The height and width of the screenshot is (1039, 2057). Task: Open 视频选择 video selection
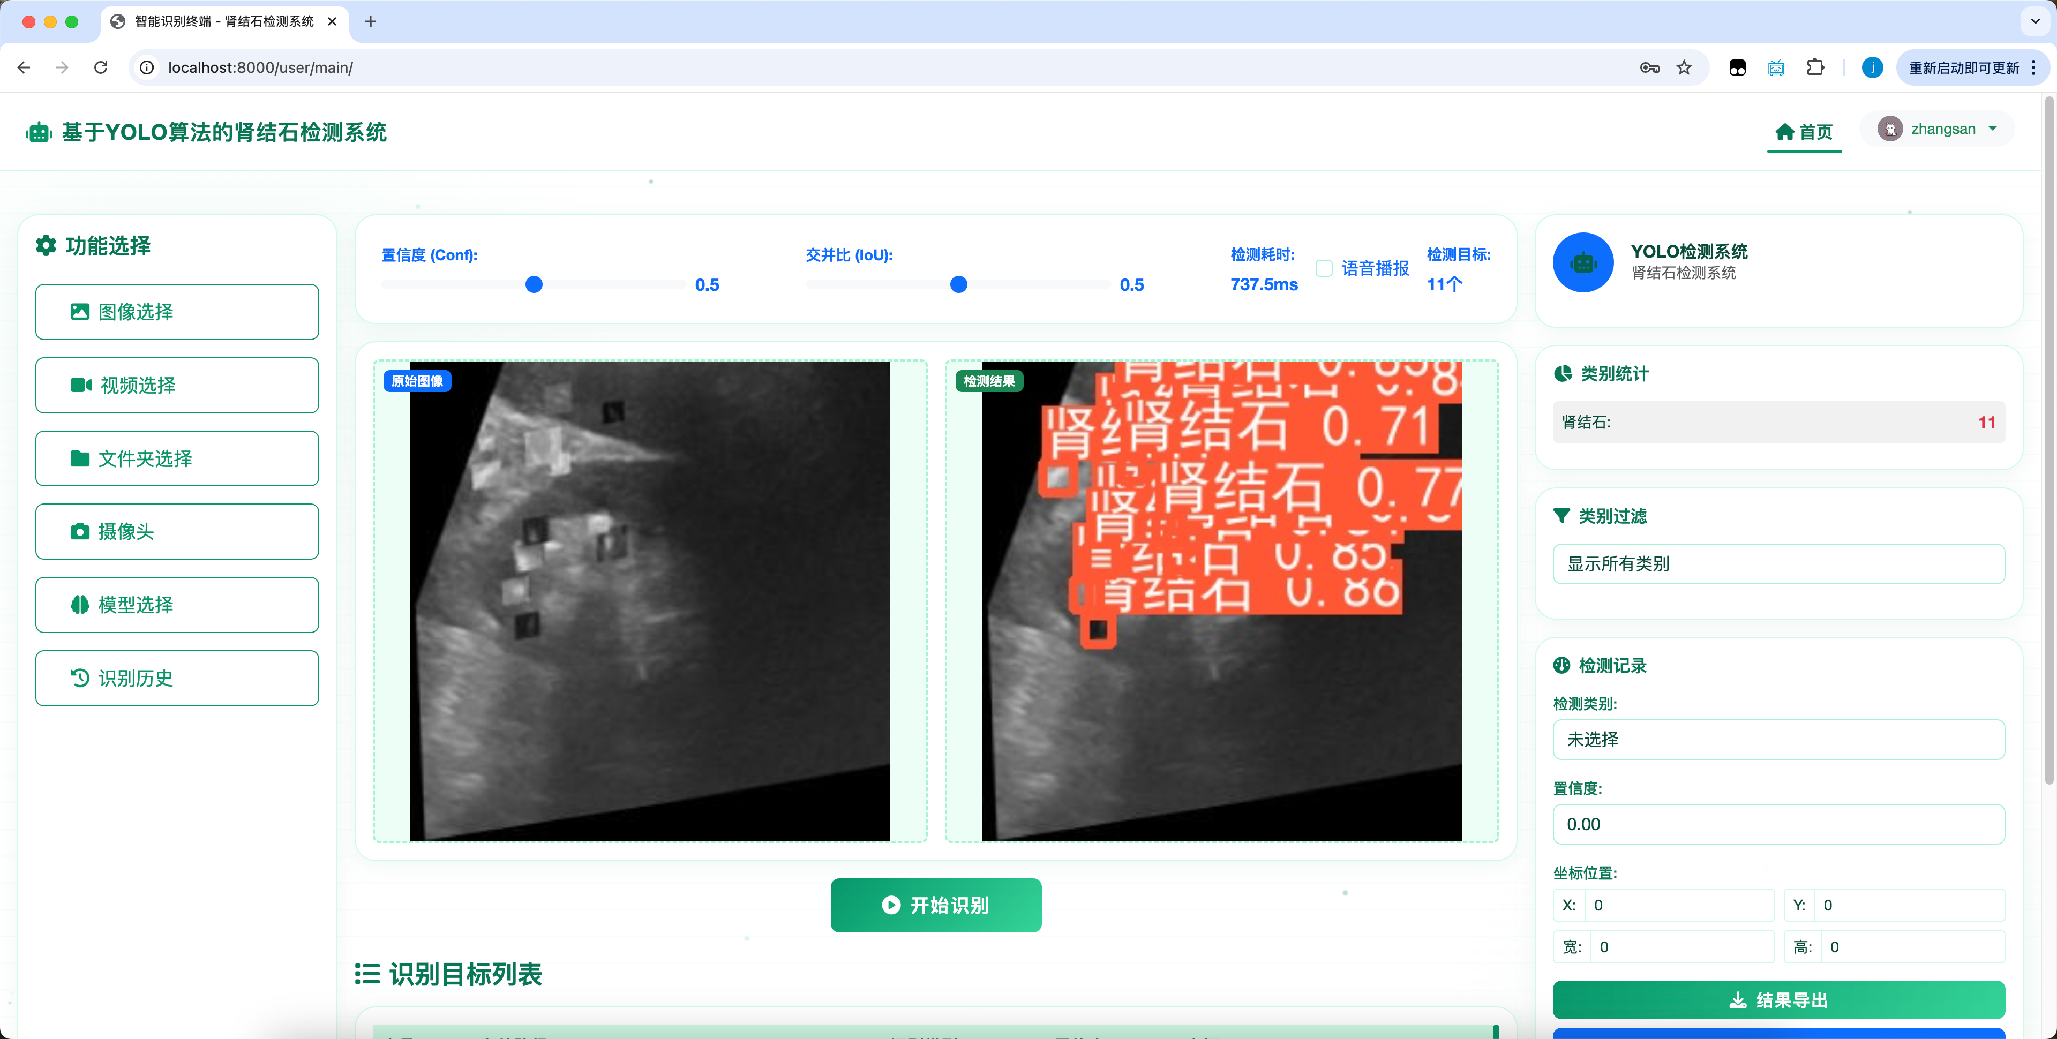click(x=177, y=385)
